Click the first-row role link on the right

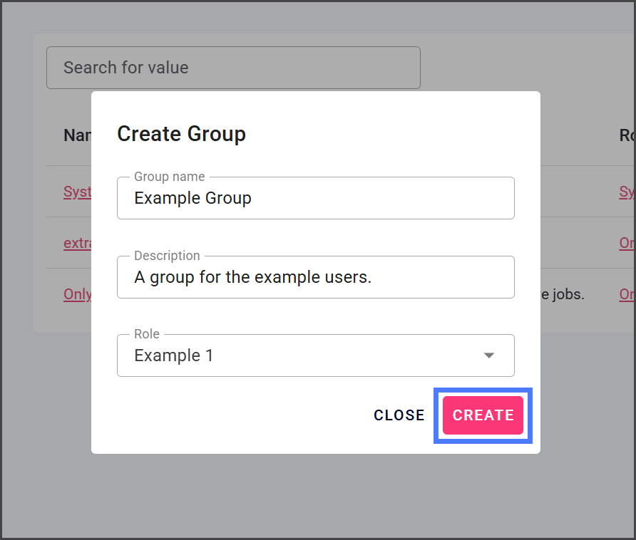pos(627,192)
